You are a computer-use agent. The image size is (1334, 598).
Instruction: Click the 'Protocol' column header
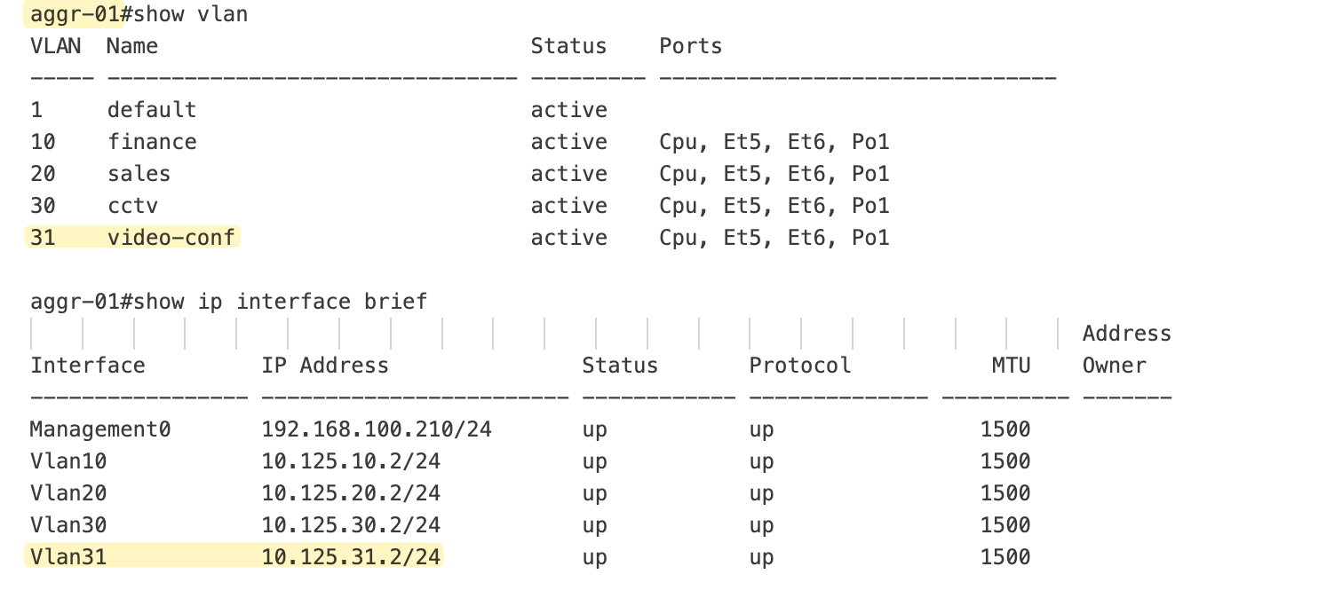(800, 366)
